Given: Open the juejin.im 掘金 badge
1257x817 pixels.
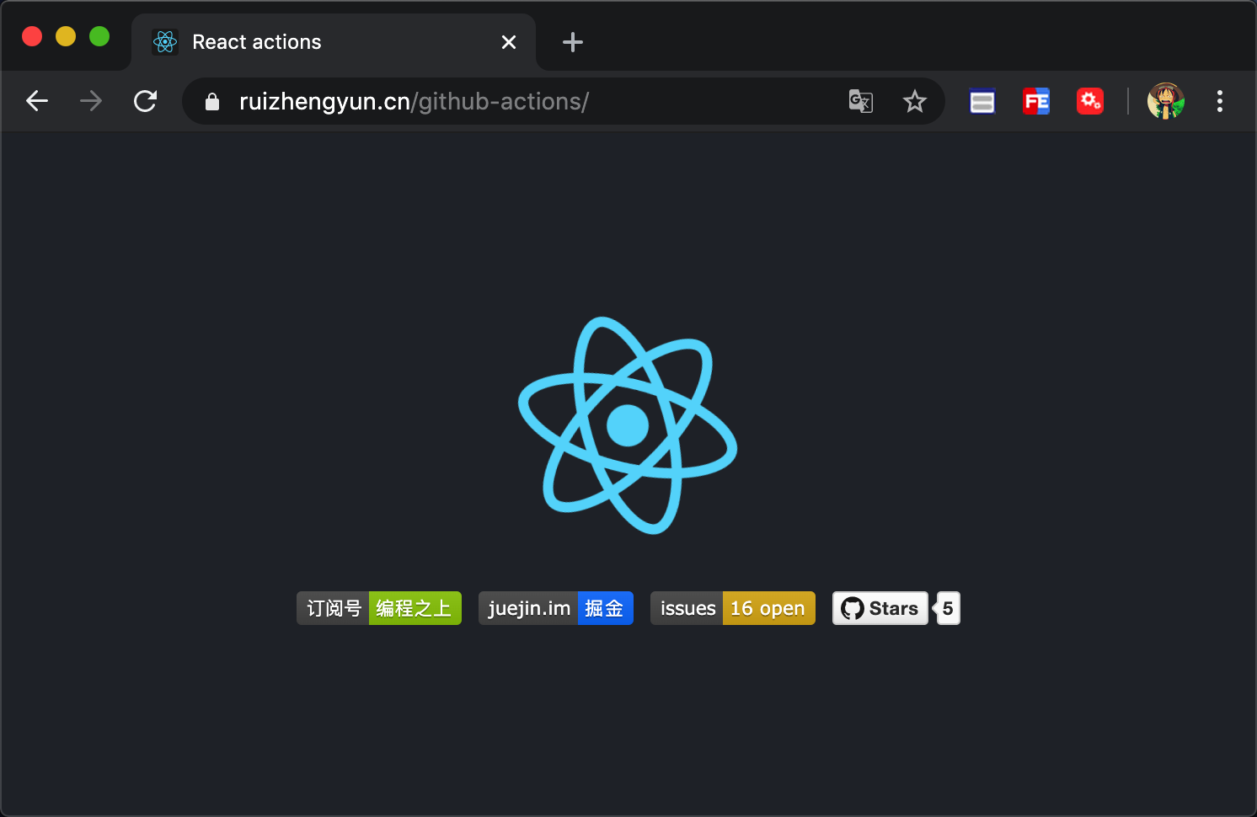Looking at the screenshot, I should (x=556, y=608).
